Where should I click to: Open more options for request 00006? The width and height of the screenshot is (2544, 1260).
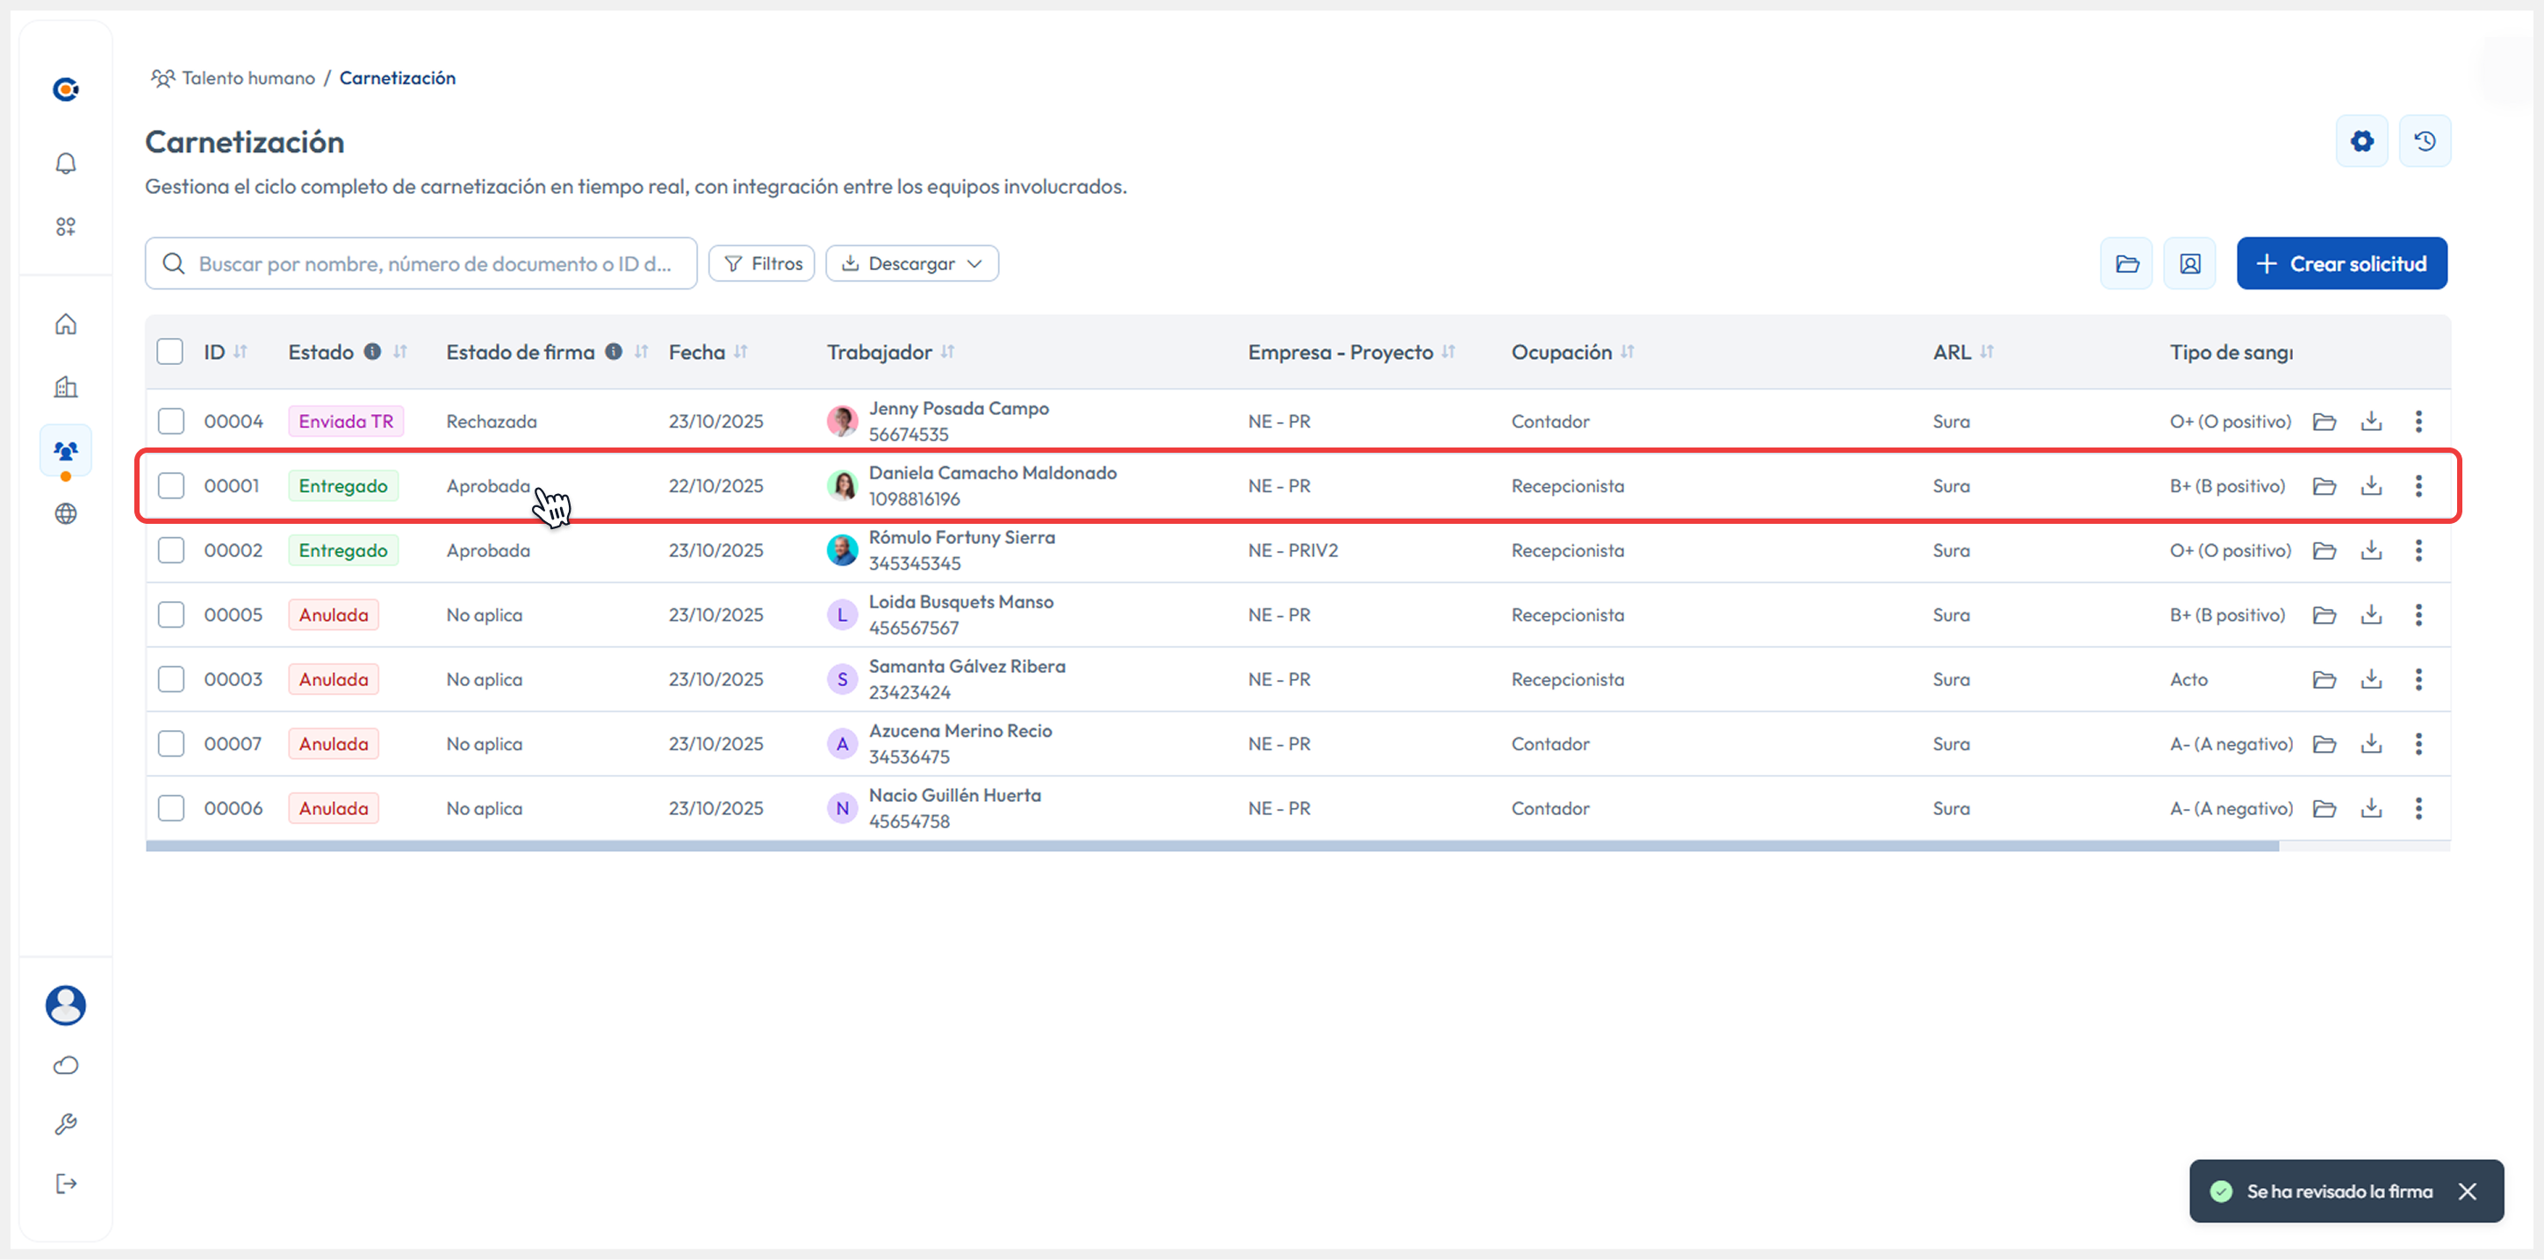pyautogui.click(x=2418, y=809)
